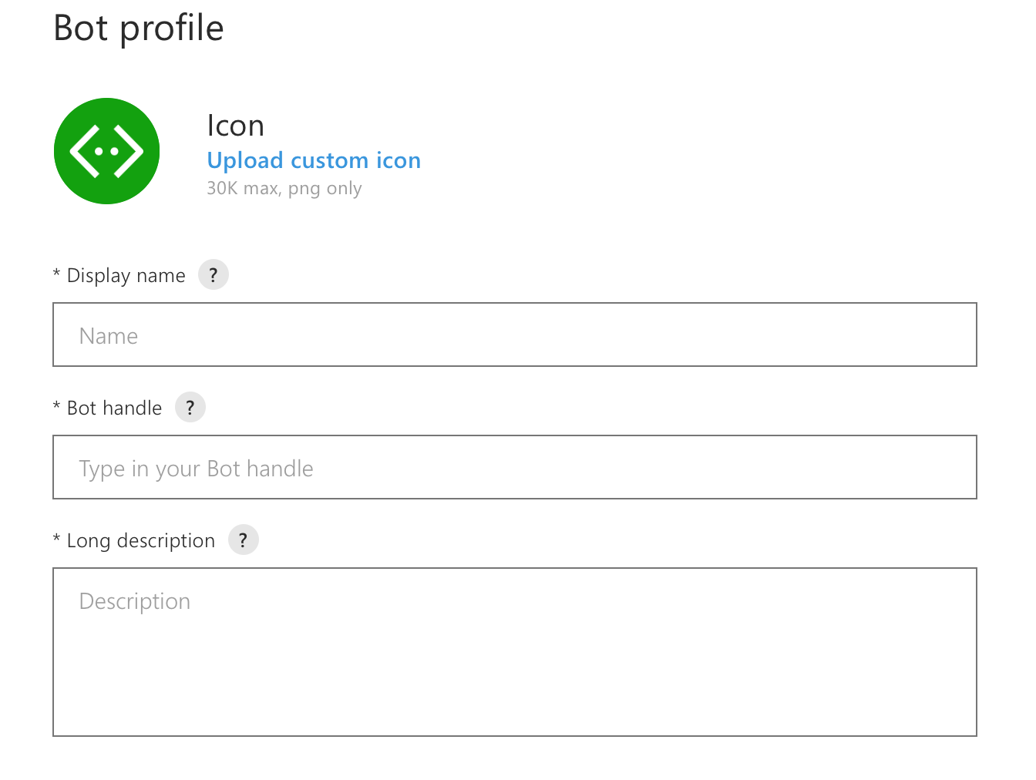Click the 'Type in your Bot handle' placeholder
This screenshot has height=780, width=1036.
point(197,469)
